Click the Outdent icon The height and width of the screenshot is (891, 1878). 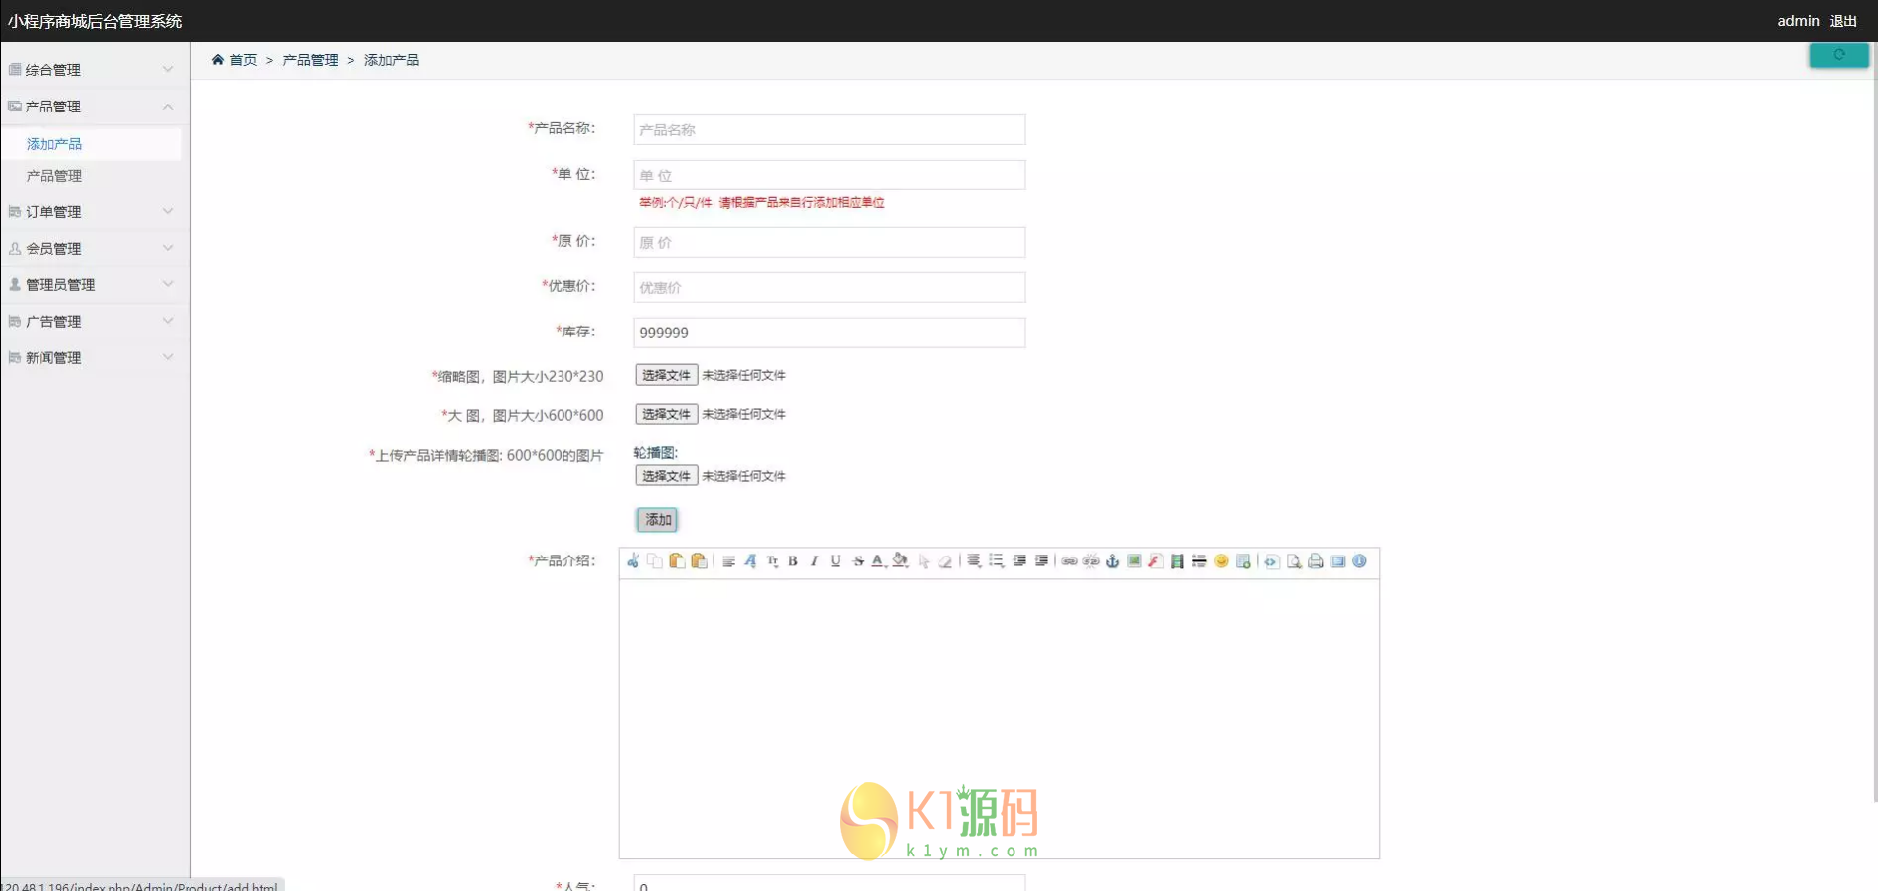[1019, 561]
